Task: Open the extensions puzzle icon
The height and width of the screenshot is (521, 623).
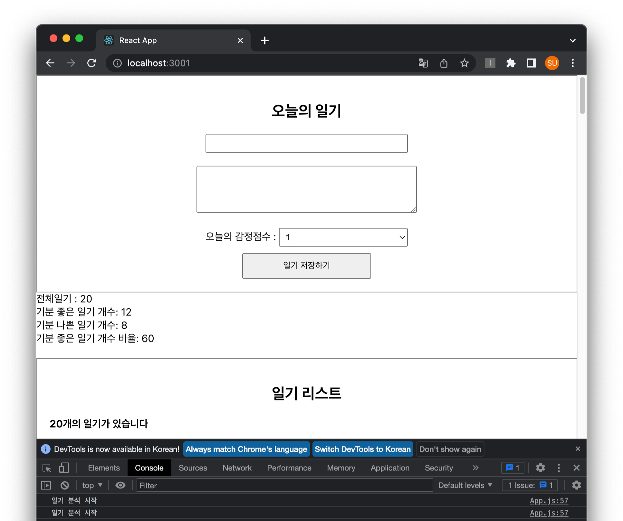Action: (511, 63)
